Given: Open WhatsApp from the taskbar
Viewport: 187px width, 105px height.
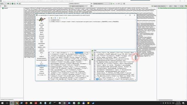Looking at the screenshot, I should (79, 103).
